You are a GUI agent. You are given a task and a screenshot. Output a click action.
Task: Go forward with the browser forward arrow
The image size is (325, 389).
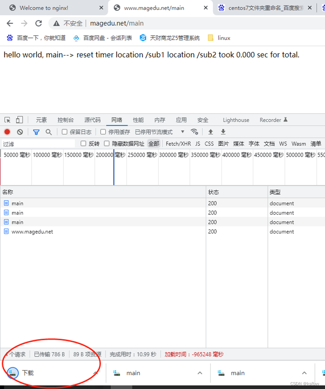pos(24,23)
